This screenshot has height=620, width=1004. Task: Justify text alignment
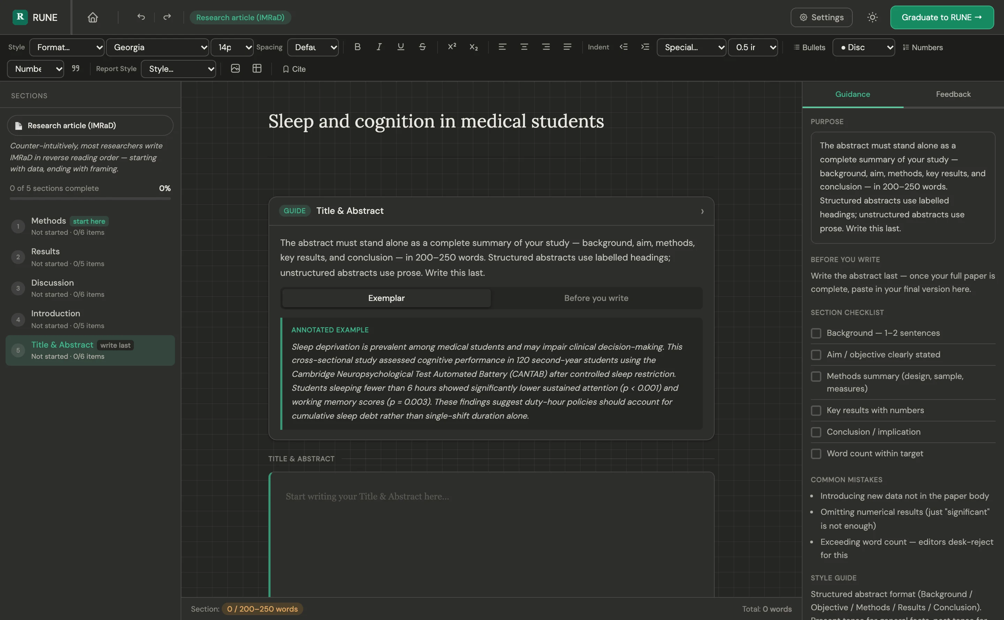tap(568, 47)
